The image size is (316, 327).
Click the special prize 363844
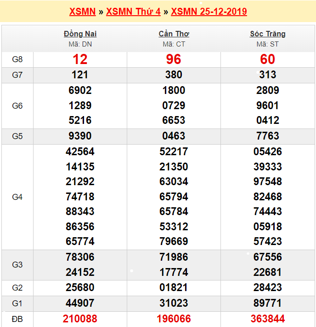pyautogui.click(x=267, y=319)
